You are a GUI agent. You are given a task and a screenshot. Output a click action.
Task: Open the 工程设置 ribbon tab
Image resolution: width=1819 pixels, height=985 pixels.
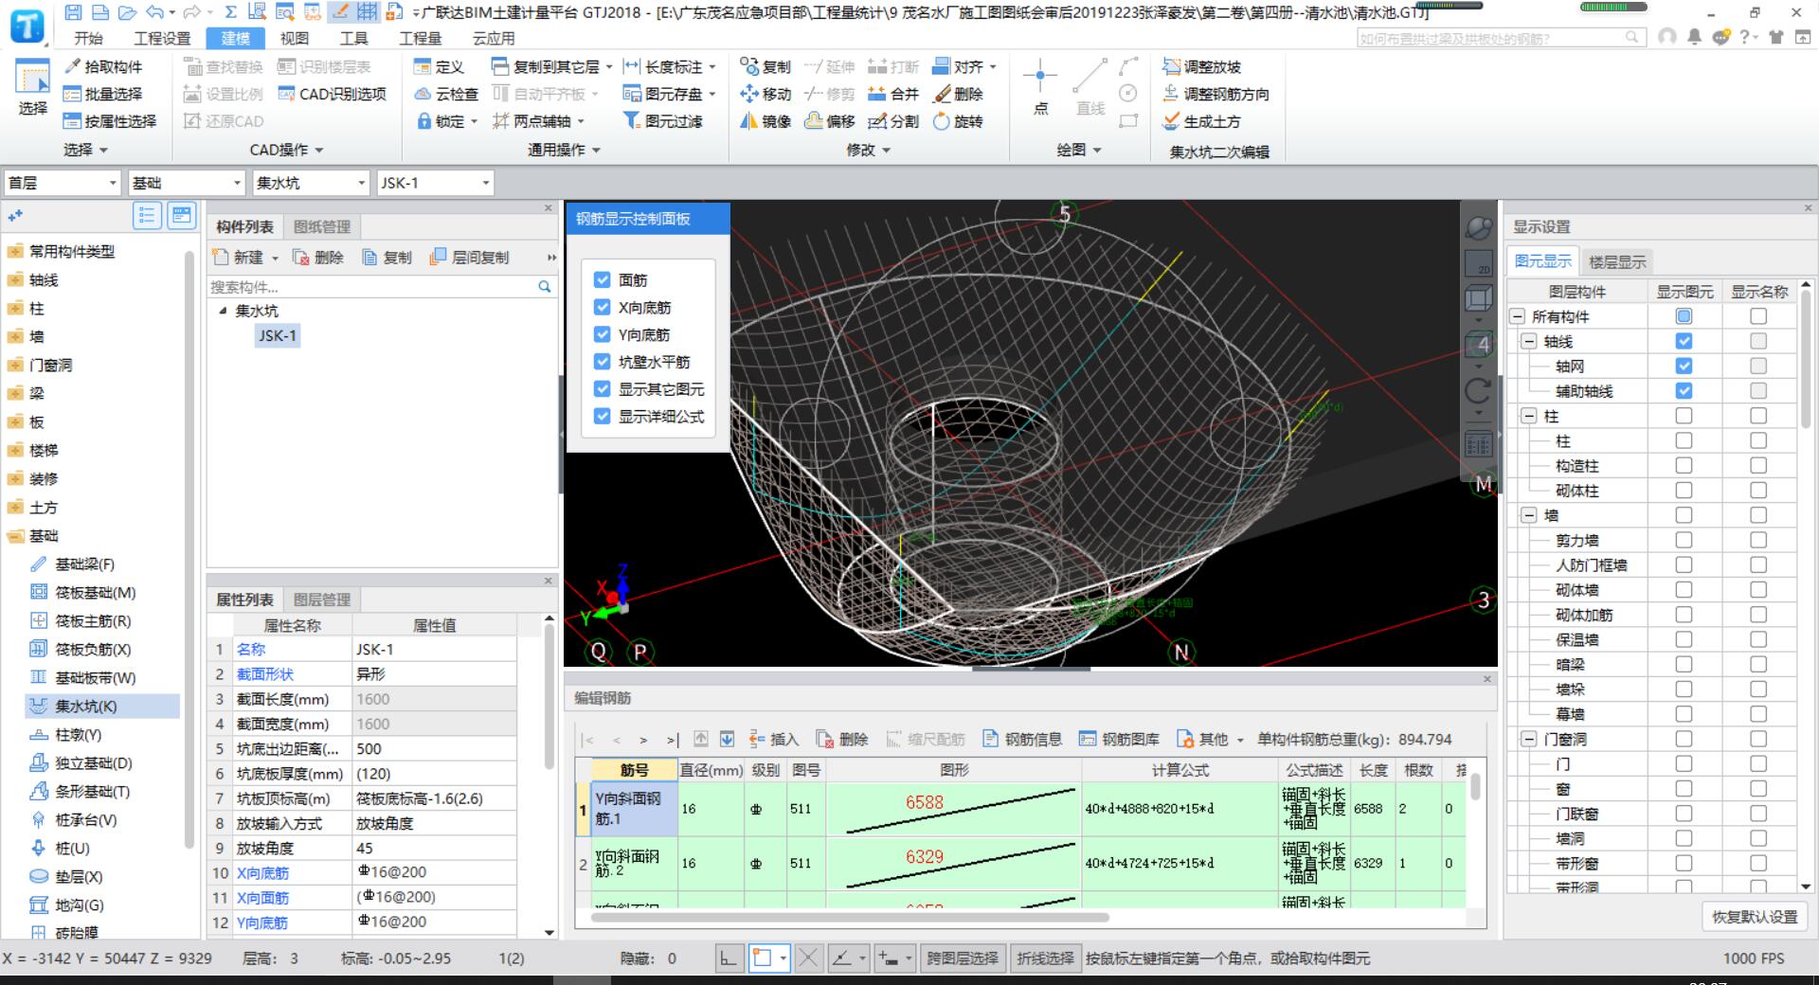point(162,38)
